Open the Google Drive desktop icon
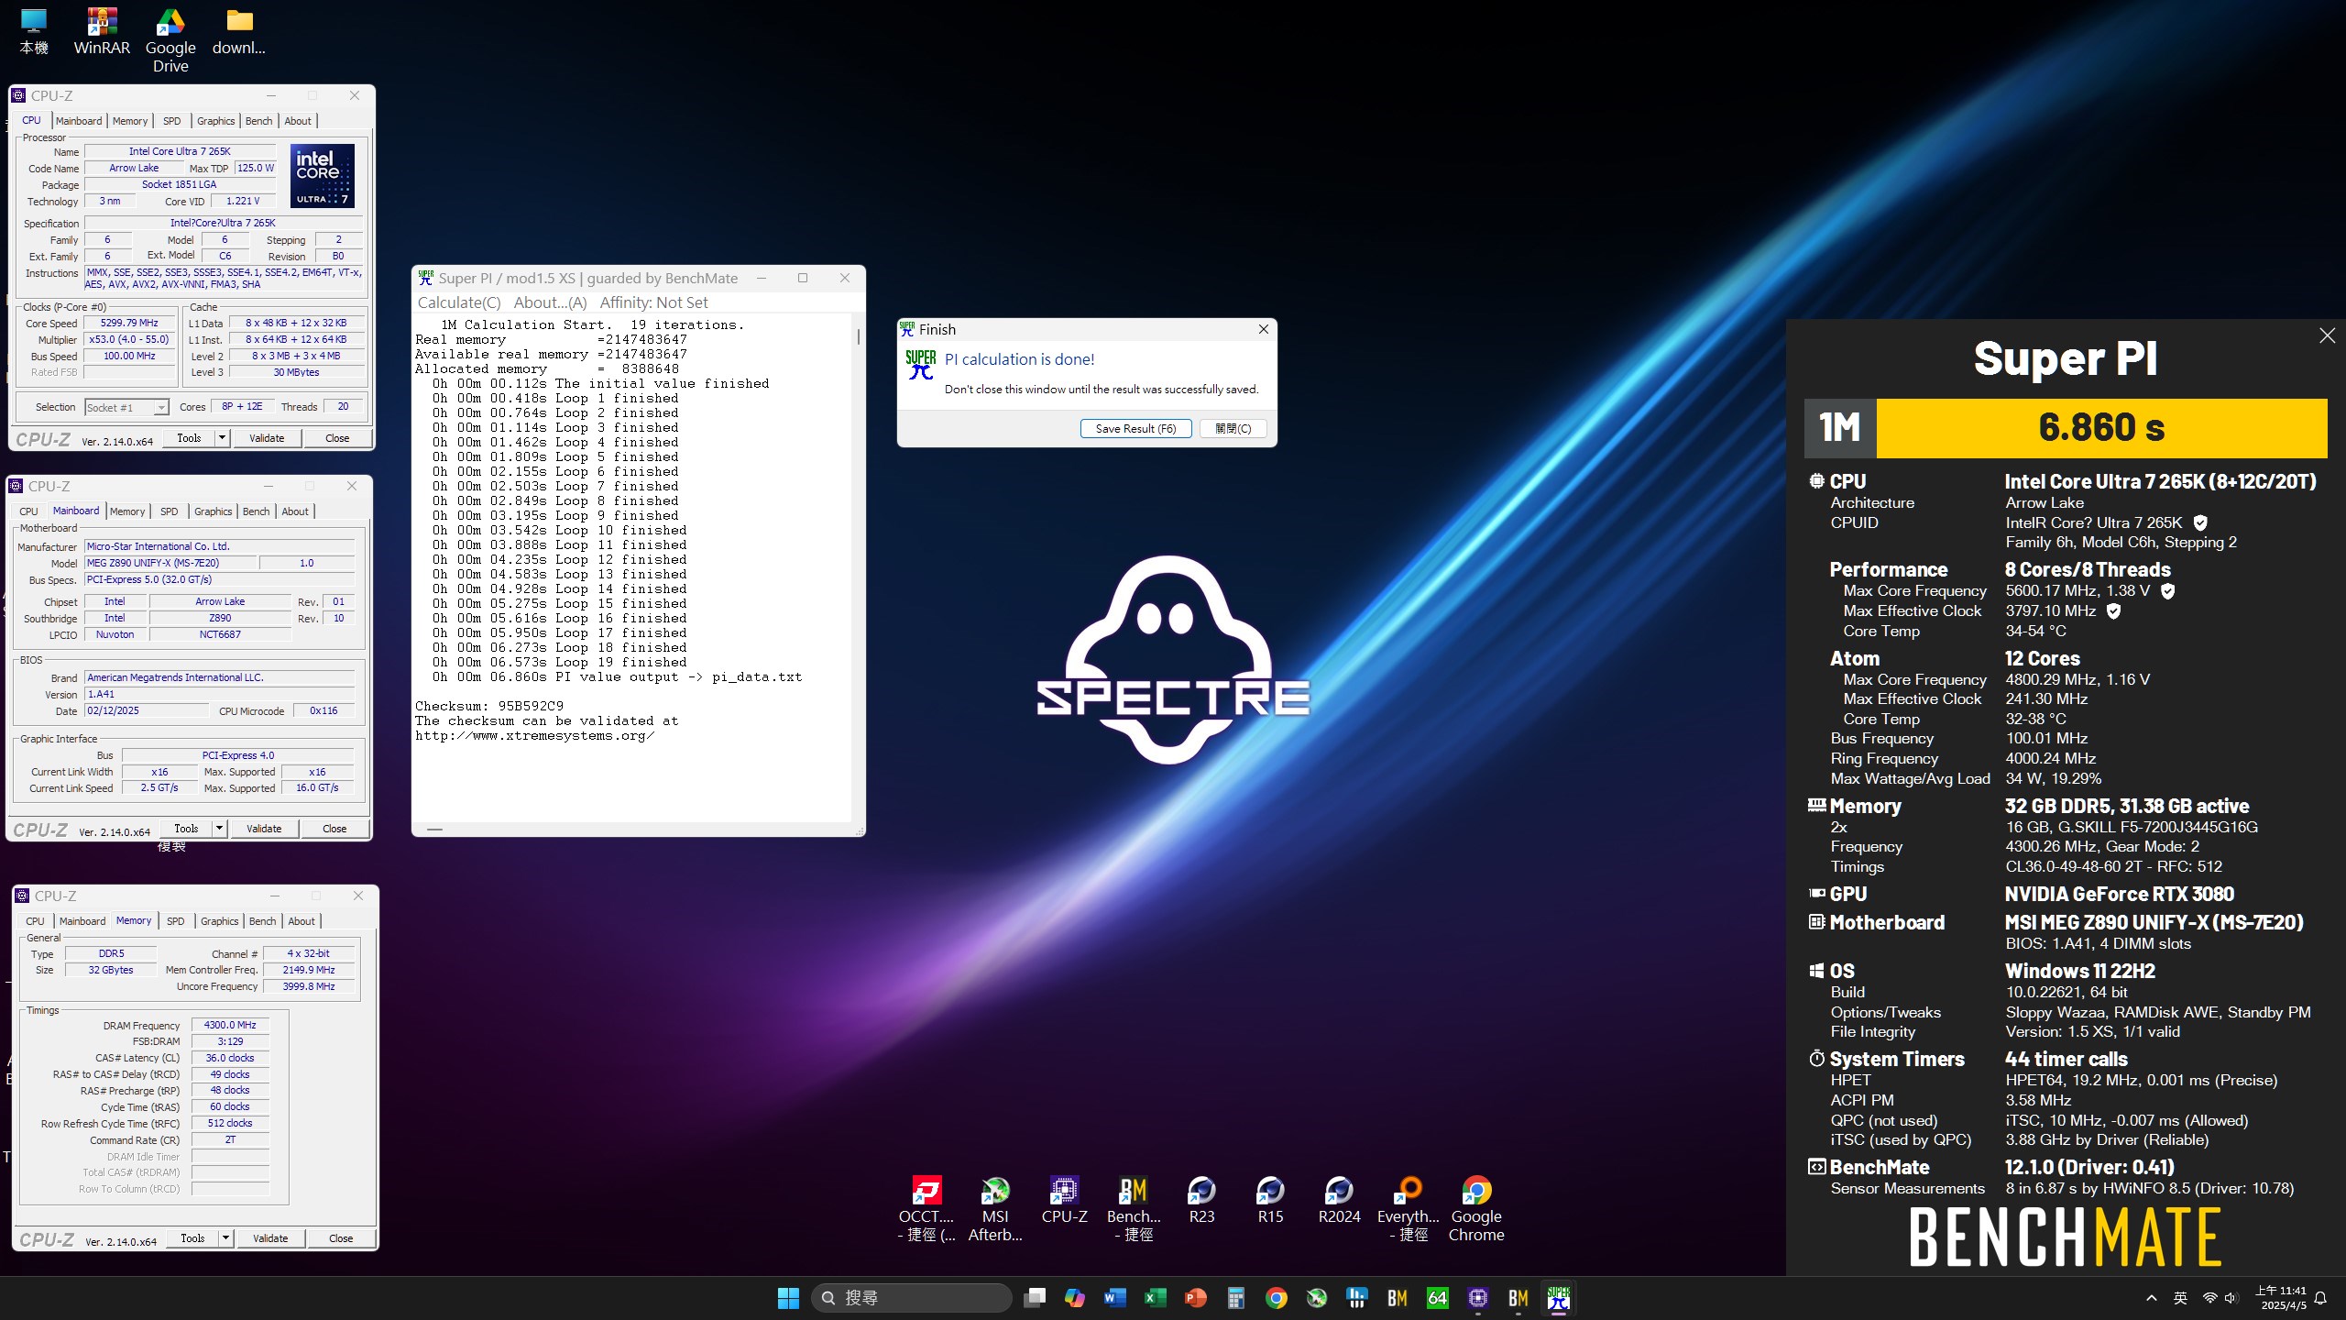The width and height of the screenshot is (2346, 1320). click(170, 41)
